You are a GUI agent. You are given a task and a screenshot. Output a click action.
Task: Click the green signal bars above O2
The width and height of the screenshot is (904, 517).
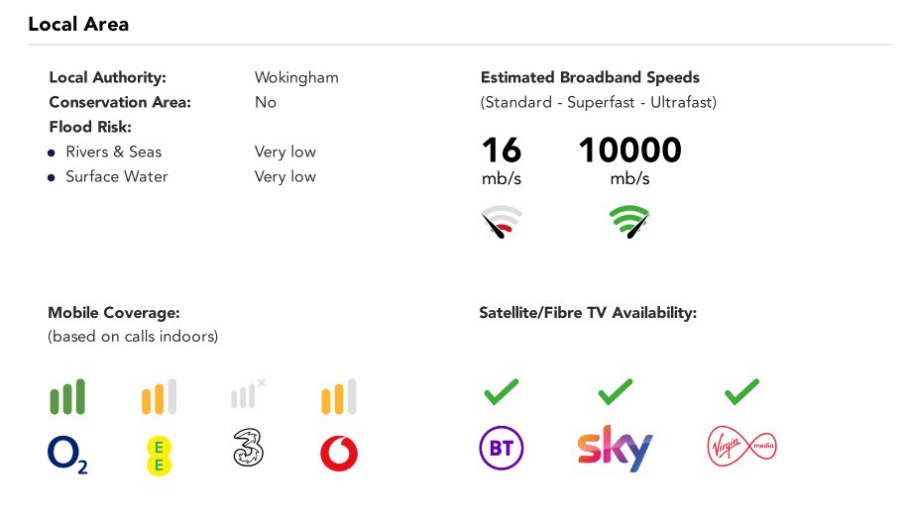pos(67,396)
